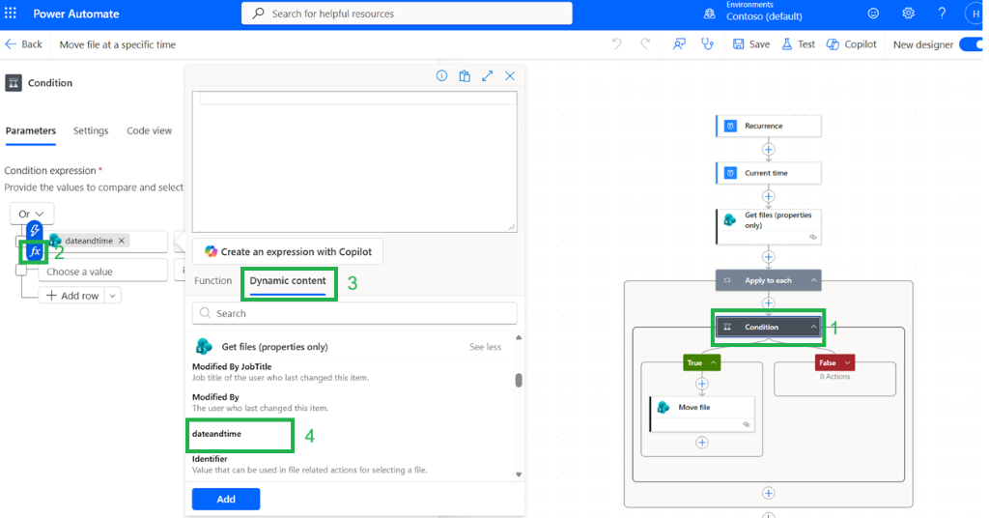
Task: Select dateandtime in dynamic content list
Action: click(216, 434)
